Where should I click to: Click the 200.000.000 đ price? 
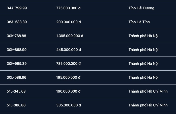(x=68, y=22)
